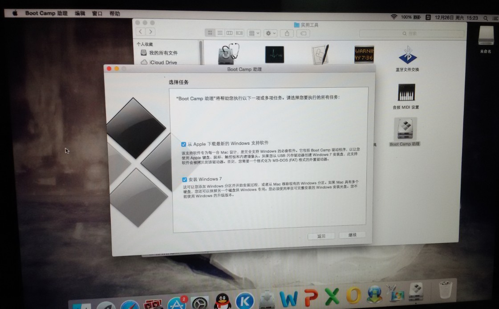
Task: Open System Preferences from the Dock
Action: coord(199,303)
